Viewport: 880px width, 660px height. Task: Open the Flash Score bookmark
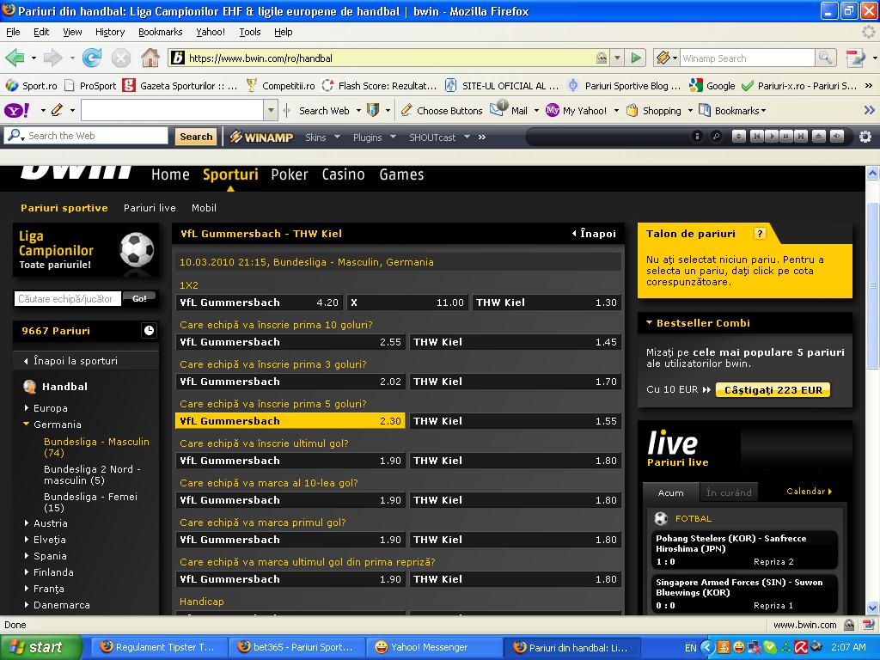(379, 86)
